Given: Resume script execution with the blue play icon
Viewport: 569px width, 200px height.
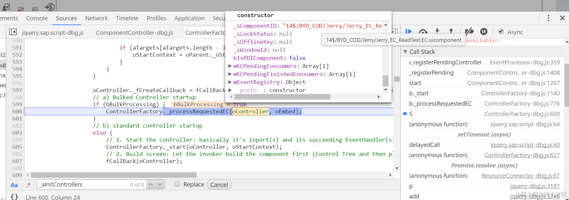Looking at the screenshot, I should 408,32.
